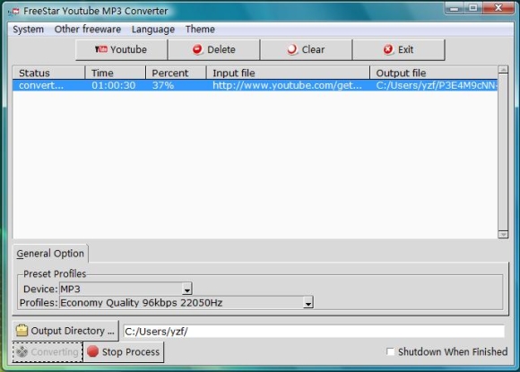Open the System menu
Image resolution: width=520 pixels, height=372 pixels.
point(28,30)
